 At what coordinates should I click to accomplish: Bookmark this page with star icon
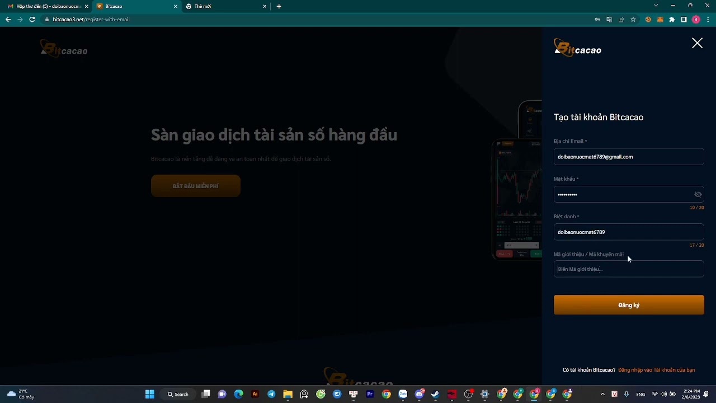point(633,20)
